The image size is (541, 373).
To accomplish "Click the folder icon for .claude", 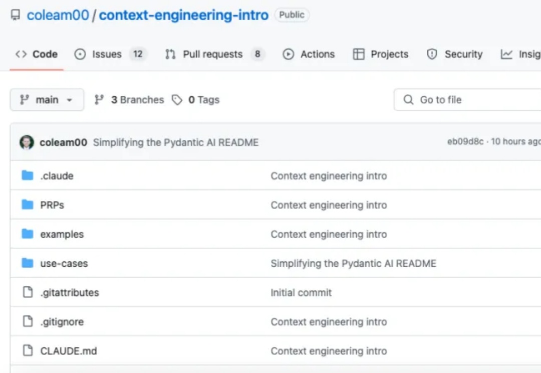I will click(x=27, y=175).
